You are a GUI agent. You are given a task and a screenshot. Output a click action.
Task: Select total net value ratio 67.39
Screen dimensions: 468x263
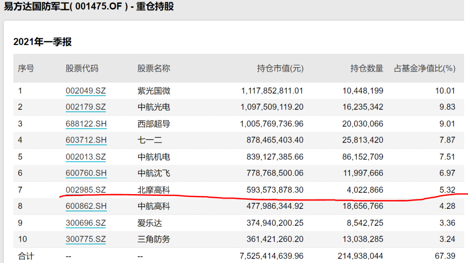coord(445,256)
